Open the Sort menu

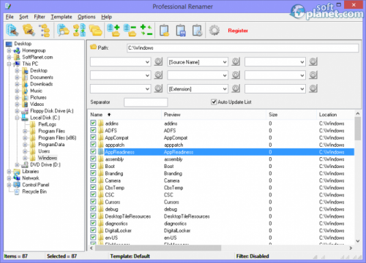coord(23,17)
